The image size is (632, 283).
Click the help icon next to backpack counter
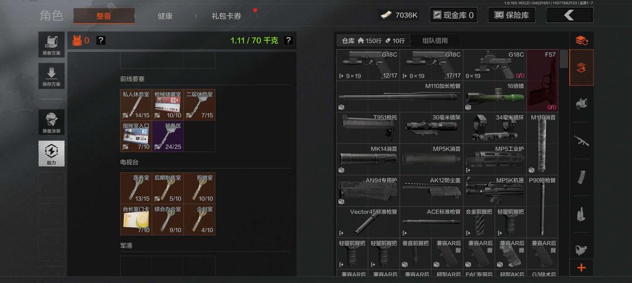tap(101, 40)
